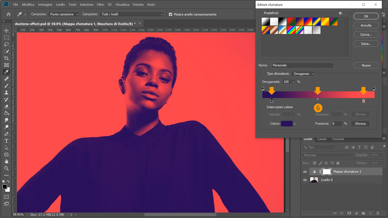Click the OK button in Editore sfumatura

366,16
